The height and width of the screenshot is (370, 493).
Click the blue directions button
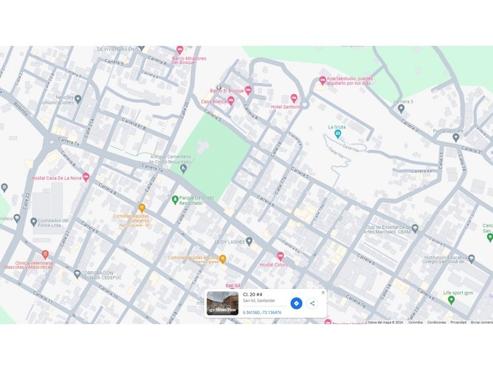click(x=296, y=303)
